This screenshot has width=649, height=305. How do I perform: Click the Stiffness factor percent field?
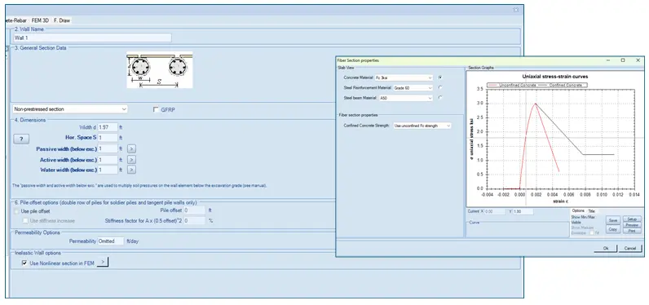pos(194,220)
